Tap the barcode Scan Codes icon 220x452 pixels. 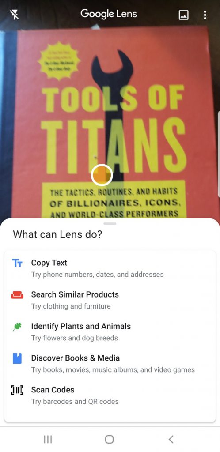pyautogui.click(x=17, y=390)
